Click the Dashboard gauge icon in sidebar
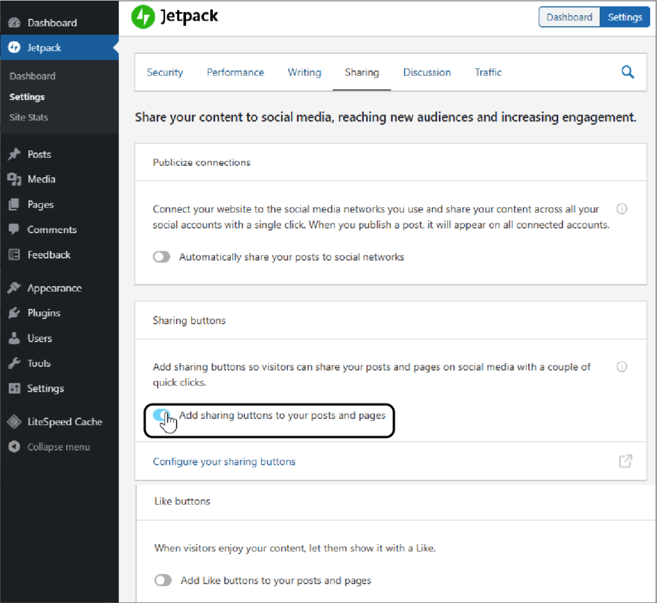 click(x=14, y=22)
